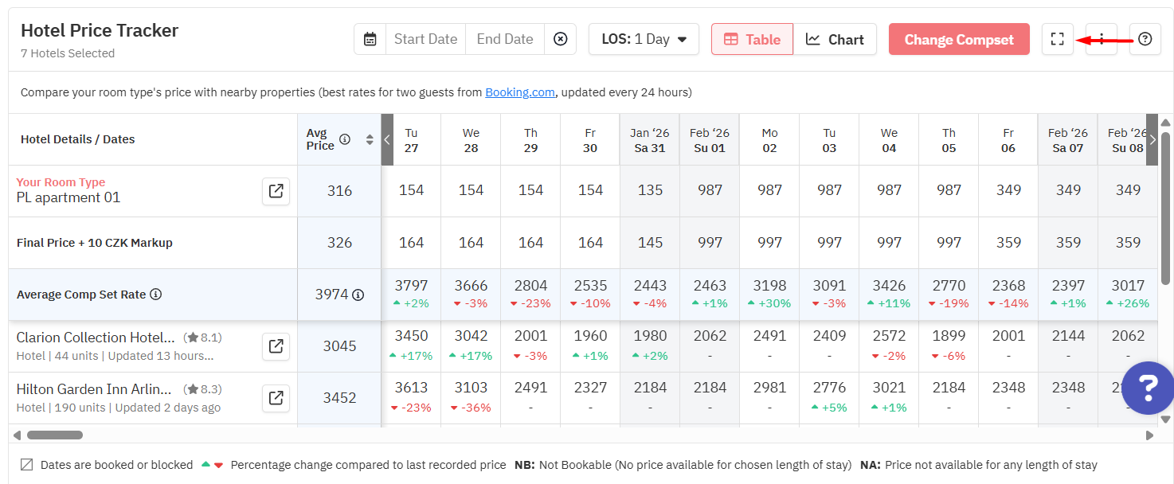
Task: Open the floating help chat bubble
Action: click(x=1147, y=387)
